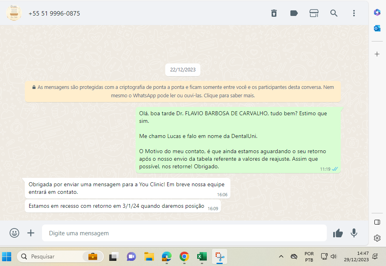Click the encryption notice to learn more

tap(183, 91)
